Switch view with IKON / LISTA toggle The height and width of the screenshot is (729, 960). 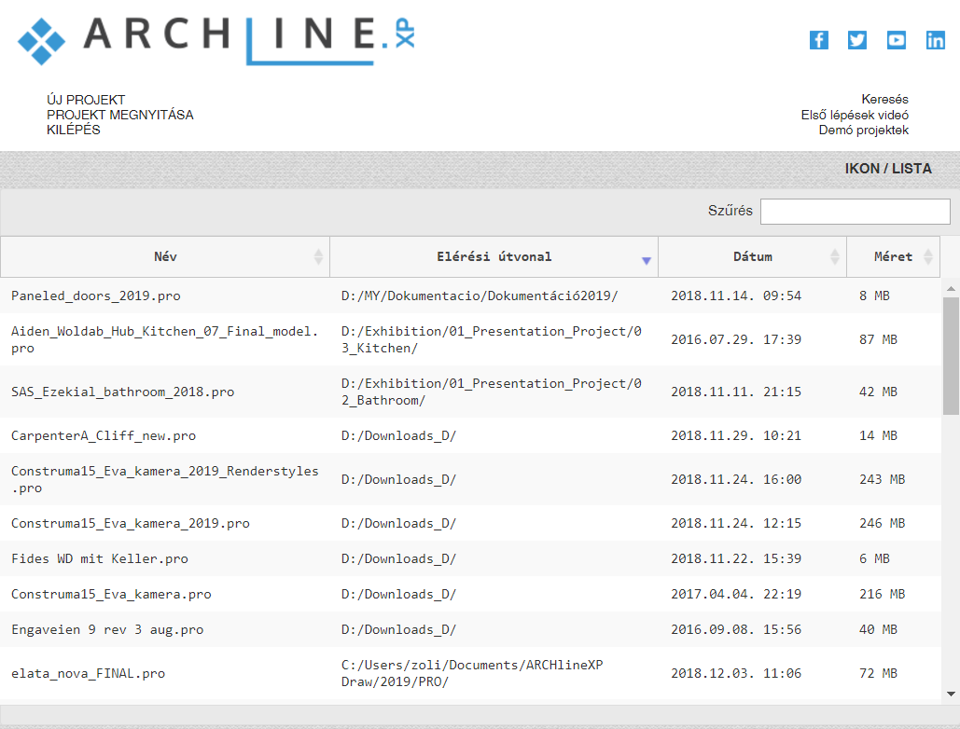(x=887, y=169)
